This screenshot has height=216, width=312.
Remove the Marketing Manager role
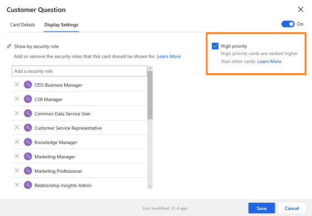click(x=17, y=156)
